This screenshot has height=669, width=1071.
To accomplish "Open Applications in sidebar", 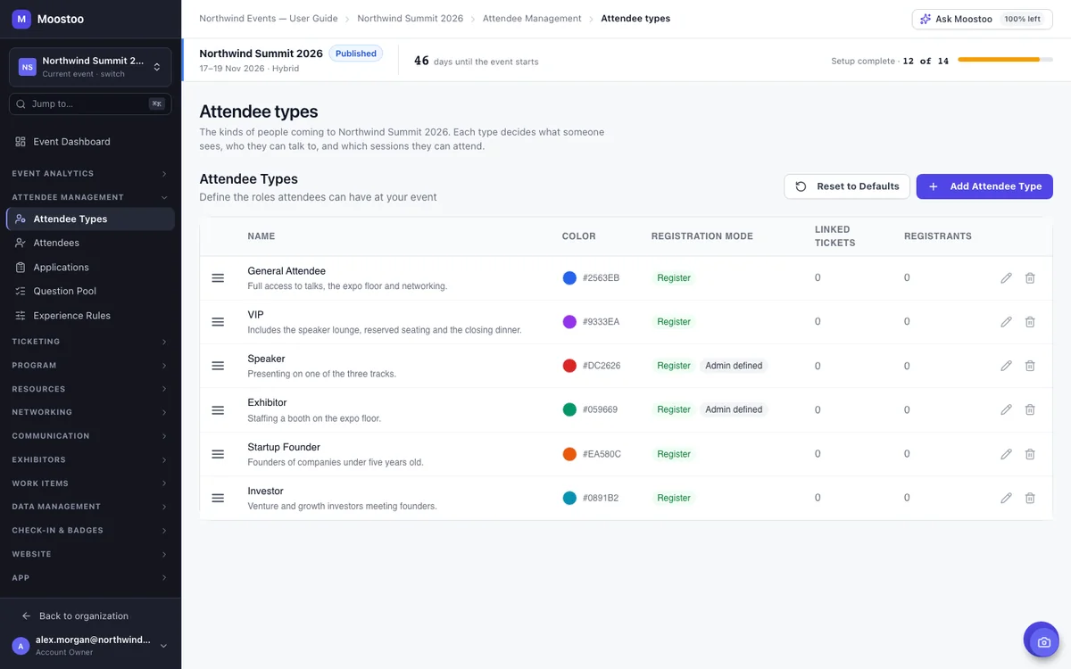I will point(90,267).
